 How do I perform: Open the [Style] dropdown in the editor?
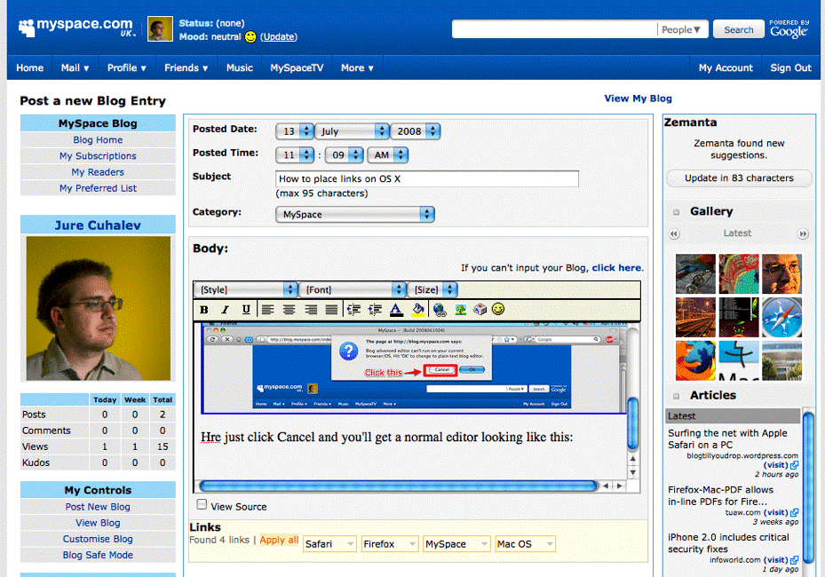[246, 289]
